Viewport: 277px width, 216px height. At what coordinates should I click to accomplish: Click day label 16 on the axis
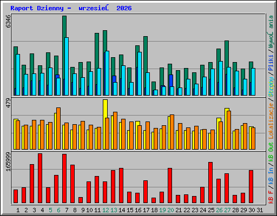pyautogui.click(x=138, y=210)
